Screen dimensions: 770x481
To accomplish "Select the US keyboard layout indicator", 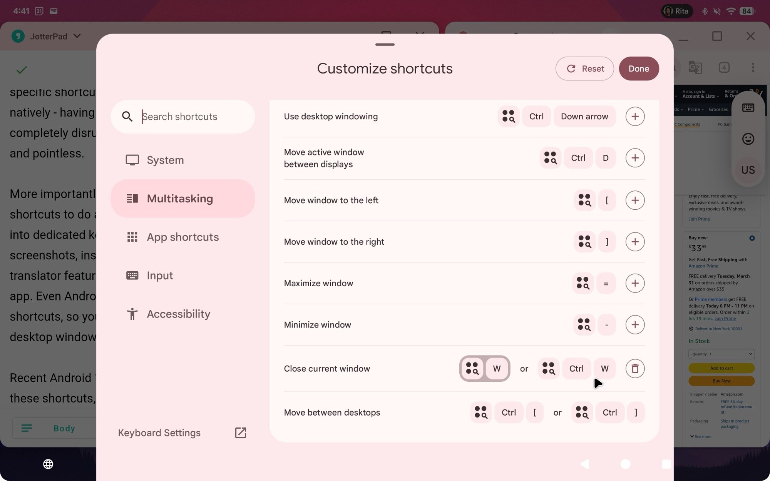I will (748, 170).
